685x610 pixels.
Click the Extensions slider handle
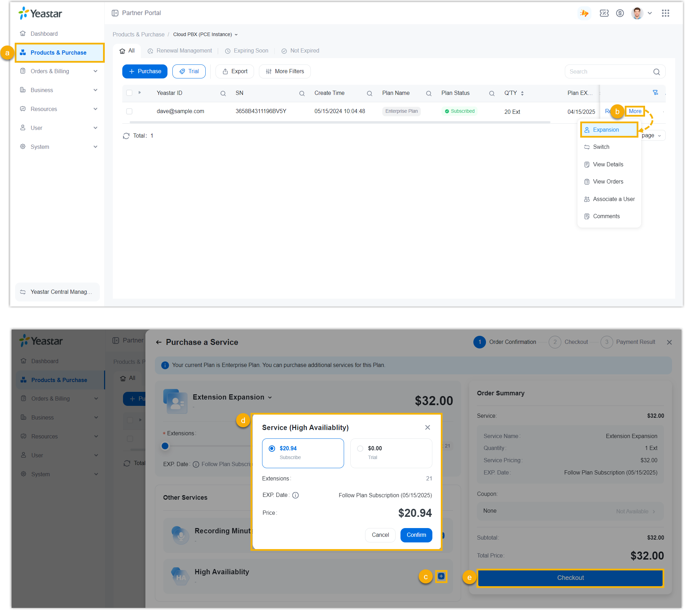(x=165, y=446)
